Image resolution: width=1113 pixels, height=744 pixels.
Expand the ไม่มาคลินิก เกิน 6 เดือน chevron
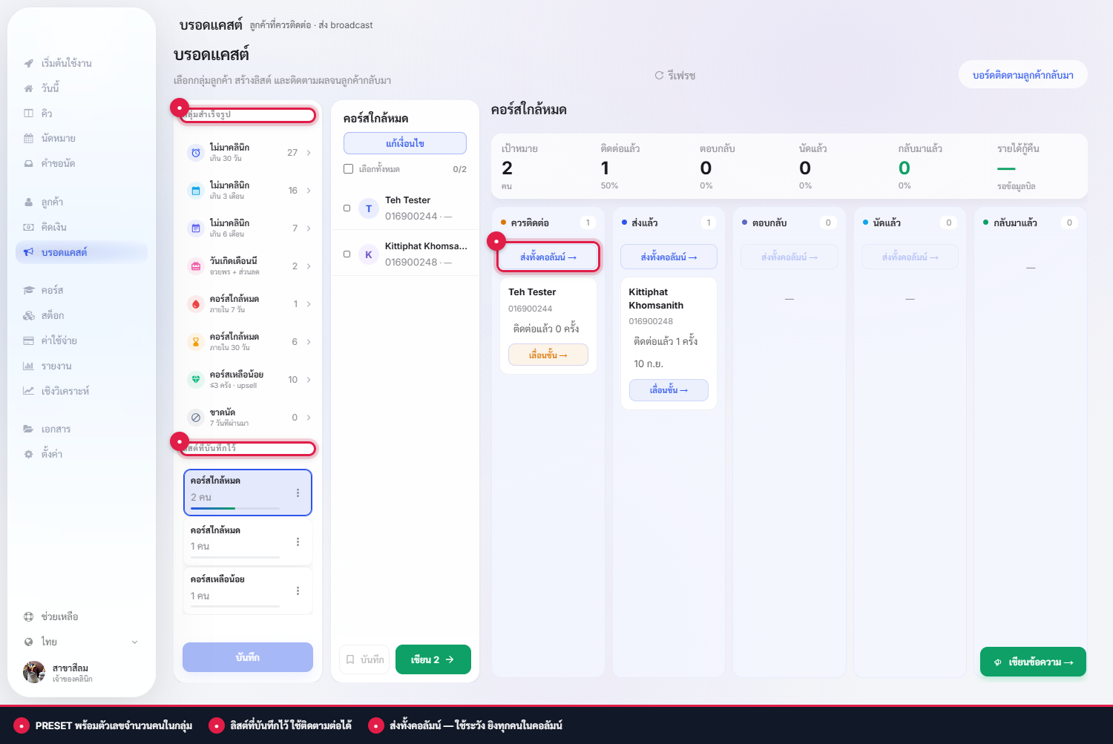pos(309,228)
